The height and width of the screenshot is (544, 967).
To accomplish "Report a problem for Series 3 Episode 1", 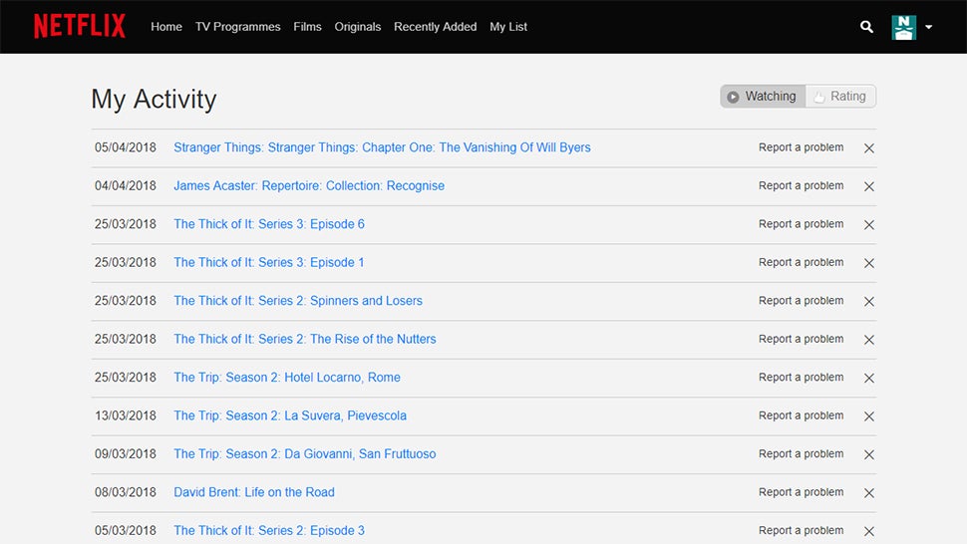I will [802, 262].
